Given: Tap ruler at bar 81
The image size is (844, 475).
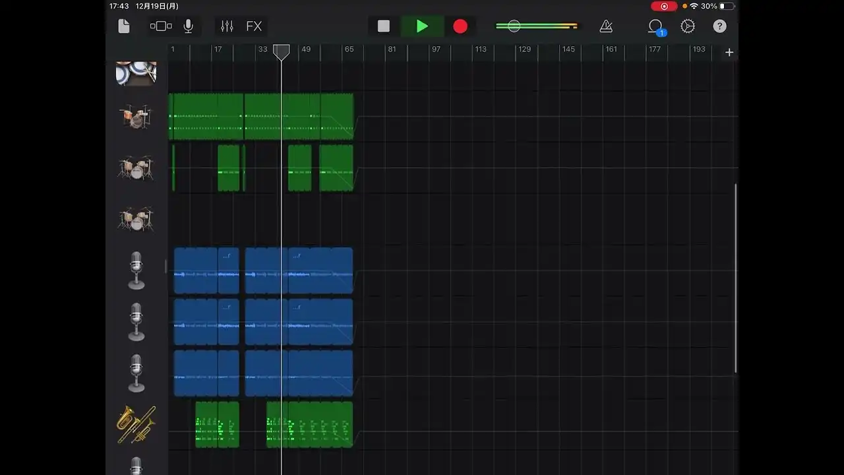Looking at the screenshot, I should (x=392, y=49).
